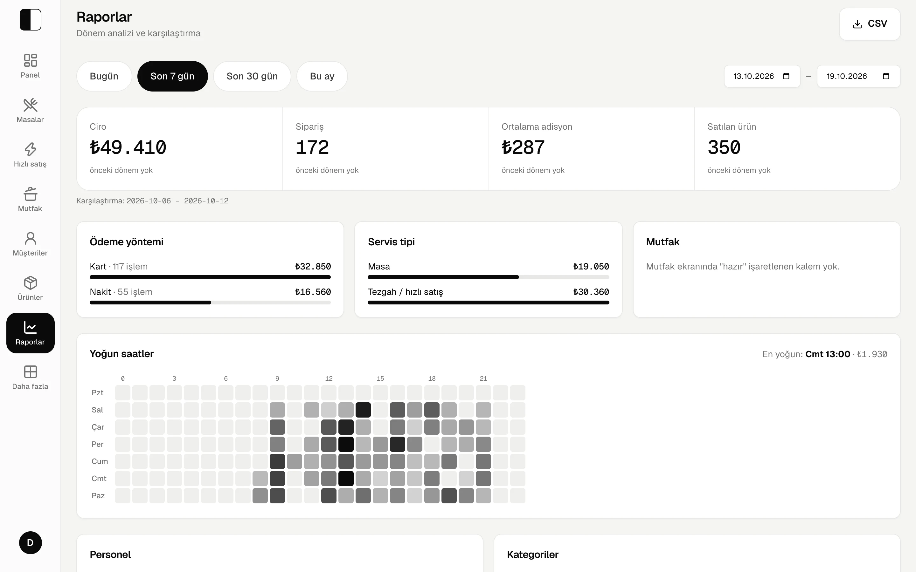916x572 pixels.
Task: Select the Son 7 gün period filter
Action: [173, 76]
